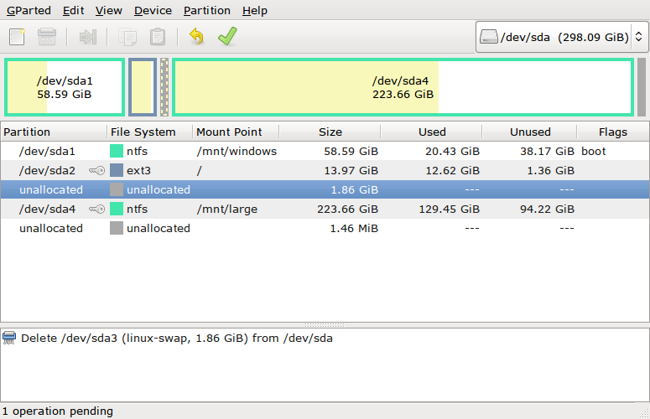Click the Resize/Move toolbar icon
The width and height of the screenshot is (650, 419).
(x=87, y=37)
